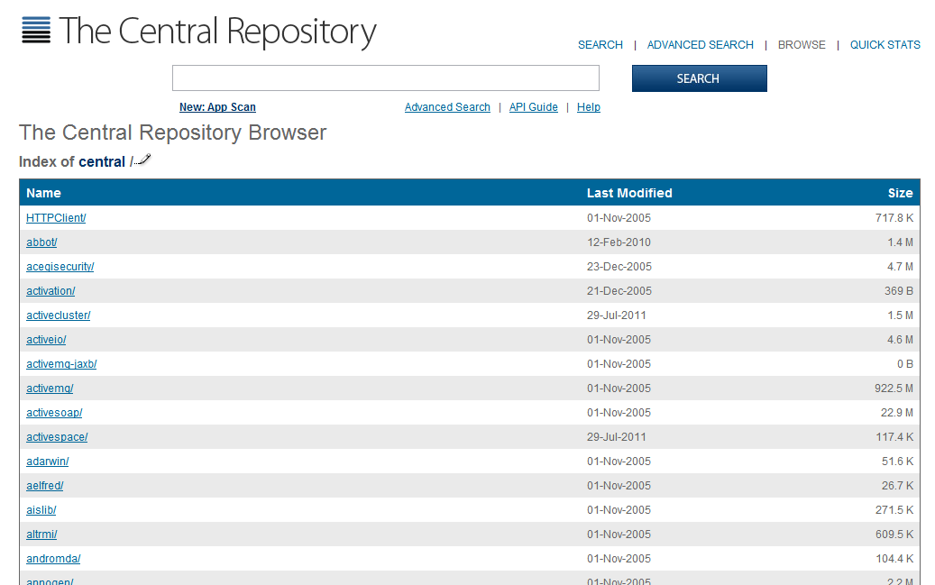The width and height of the screenshot is (935, 585).
Task: Click the Last Modified column header
Action: 629,193
